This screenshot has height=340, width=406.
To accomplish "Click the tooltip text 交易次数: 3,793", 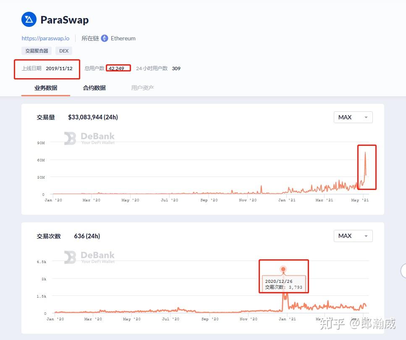I will coord(283,287).
